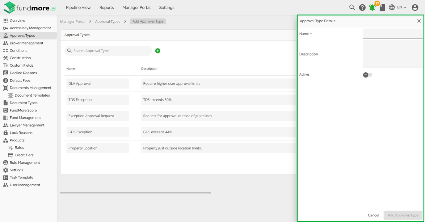Image resolution: width=425 pixels, height=222 pixels.
Task: Open Documents Management in the sidebar
Action: [30, 88]
